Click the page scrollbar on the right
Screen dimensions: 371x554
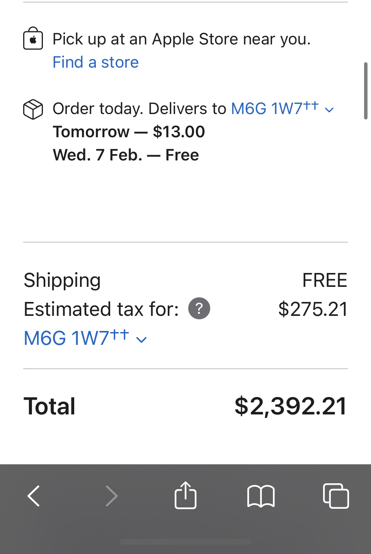pyautogui.click(x=366, y=90)
